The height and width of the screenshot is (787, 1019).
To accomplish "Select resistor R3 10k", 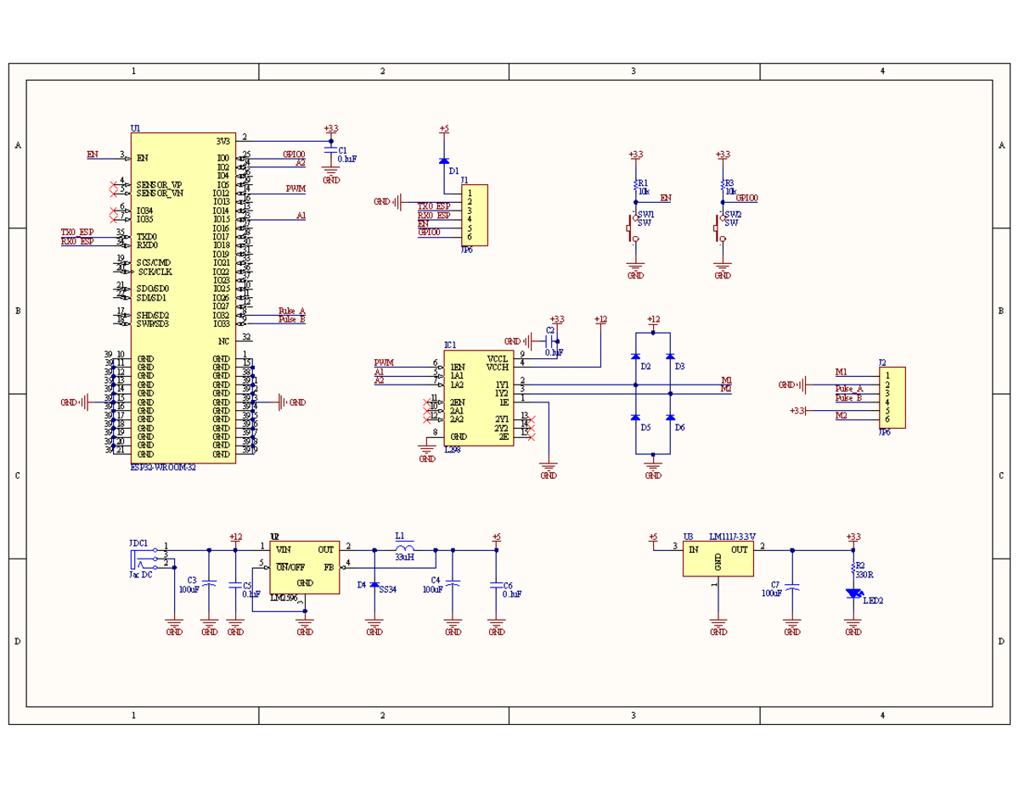I will (x=723, y=184).
